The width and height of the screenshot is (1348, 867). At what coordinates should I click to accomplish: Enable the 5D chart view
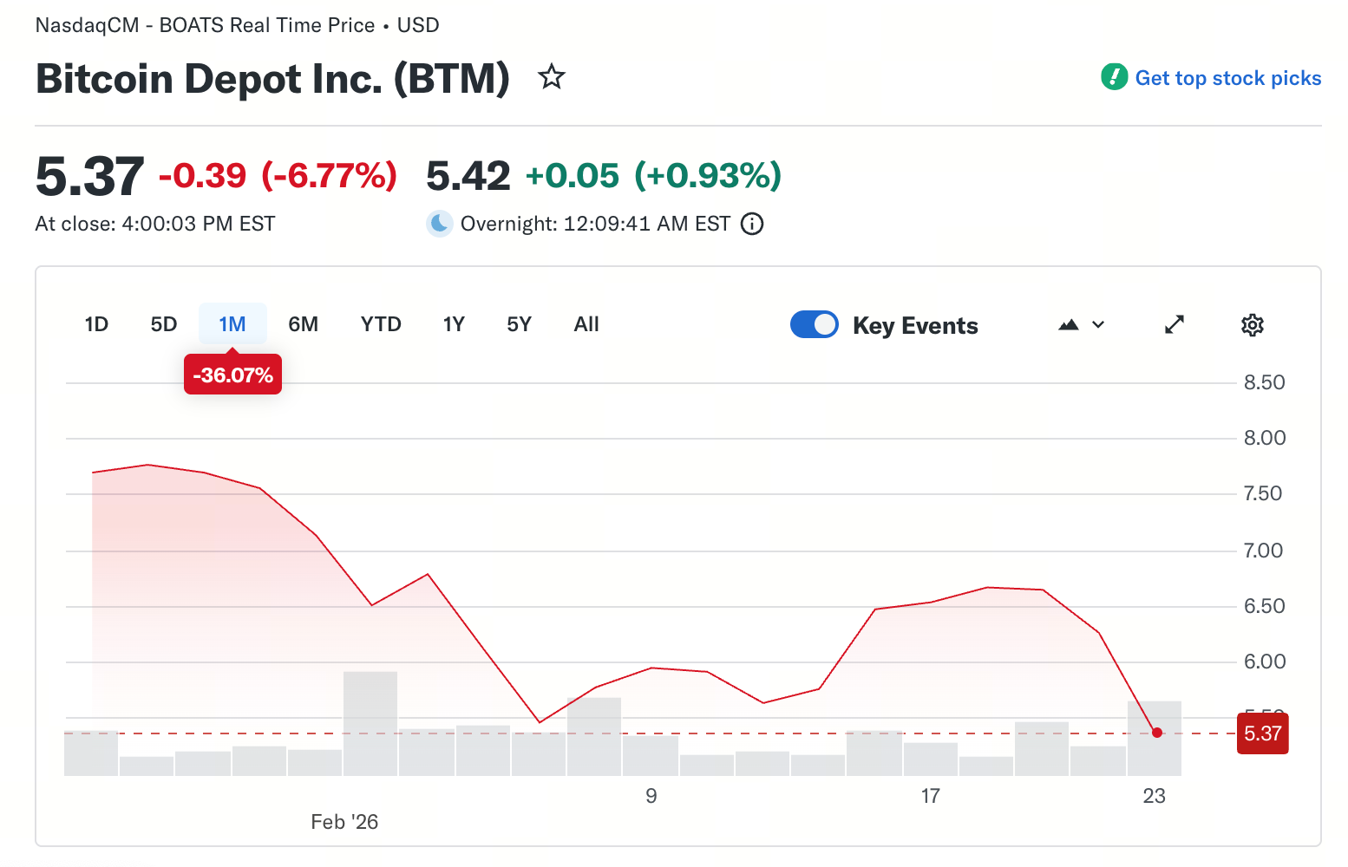(163, 323)
